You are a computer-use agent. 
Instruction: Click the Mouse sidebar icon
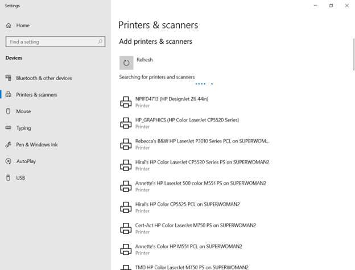coord(9,111)
